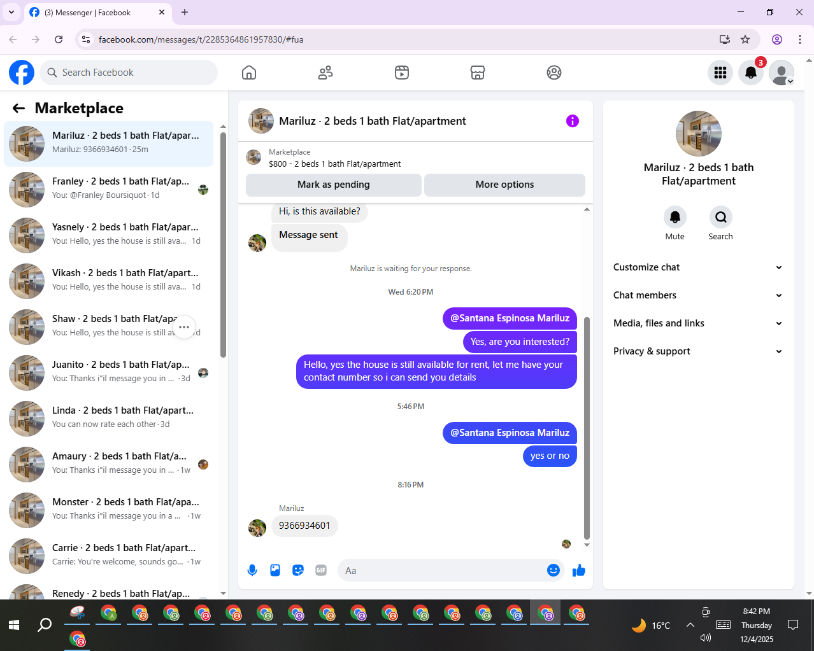
Task: Open Notifications bell with 3 badge
Action: 751,73
